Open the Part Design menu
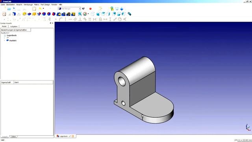 45,5
